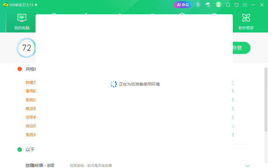
Task: Open the skin T-shirt icon
Action: pyautogui.click(x=237, y=5)
